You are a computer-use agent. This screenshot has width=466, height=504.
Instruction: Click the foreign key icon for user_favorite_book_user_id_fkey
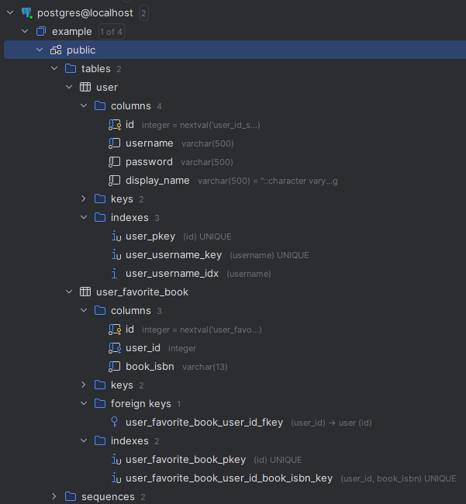point(115,423)
